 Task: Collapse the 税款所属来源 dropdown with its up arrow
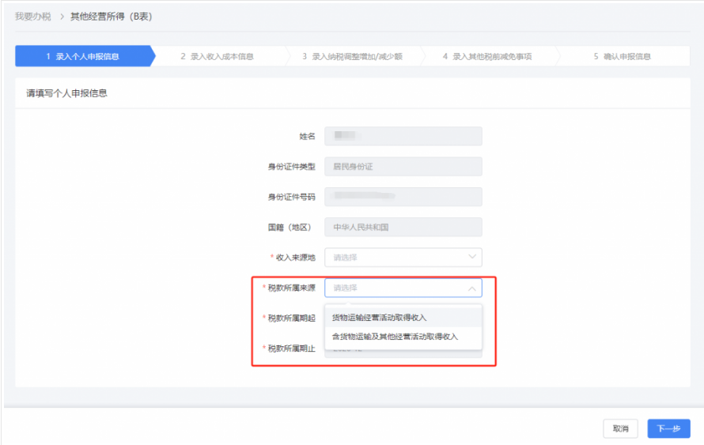(472, 288)
